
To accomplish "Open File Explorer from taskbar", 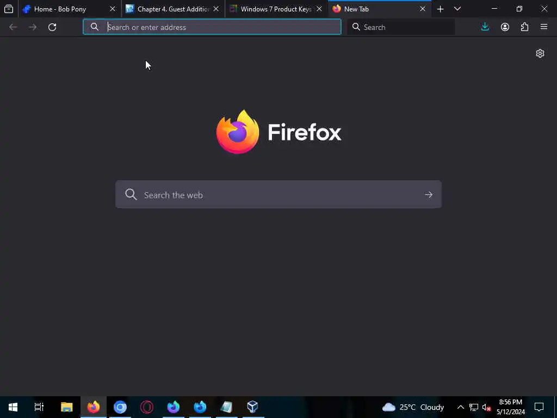I will click(x=67, y=407).
